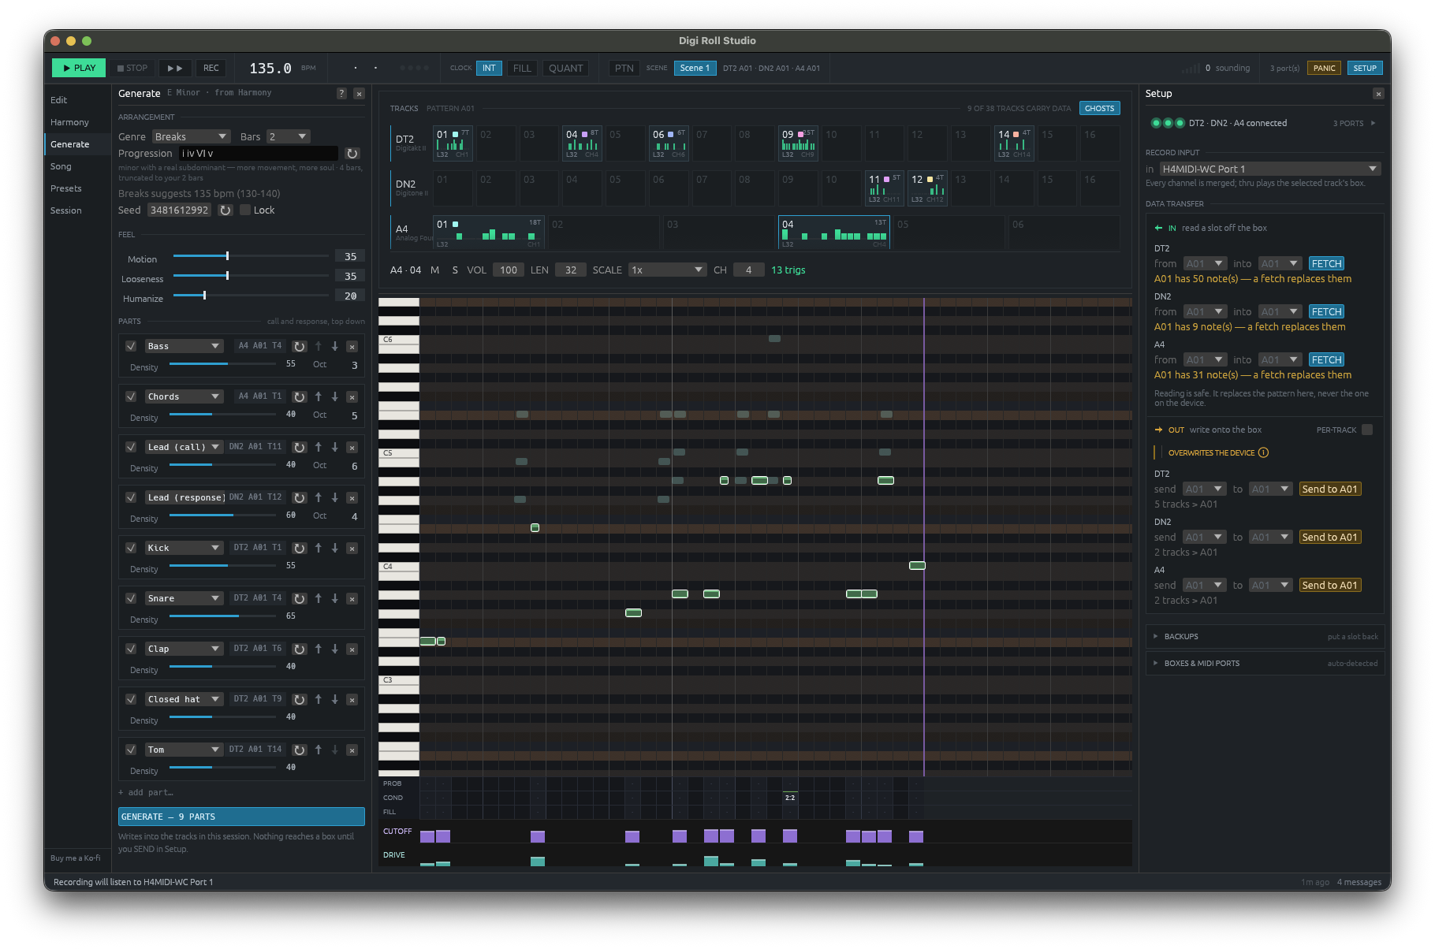
Task: Uncheck the Snare part checkbox
Action: tap(131, 598)
